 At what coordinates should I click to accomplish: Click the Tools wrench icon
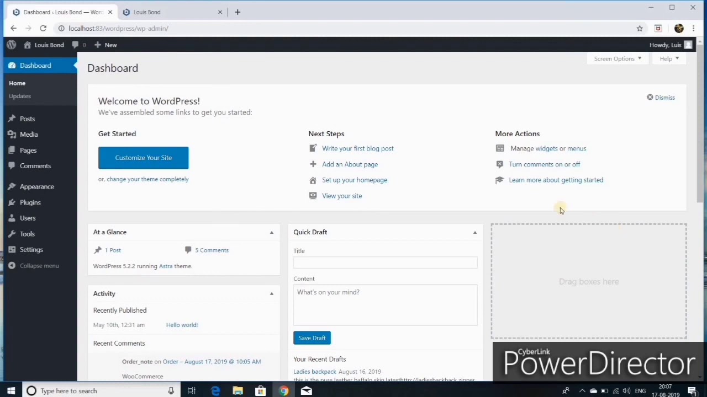click(12, 234)
